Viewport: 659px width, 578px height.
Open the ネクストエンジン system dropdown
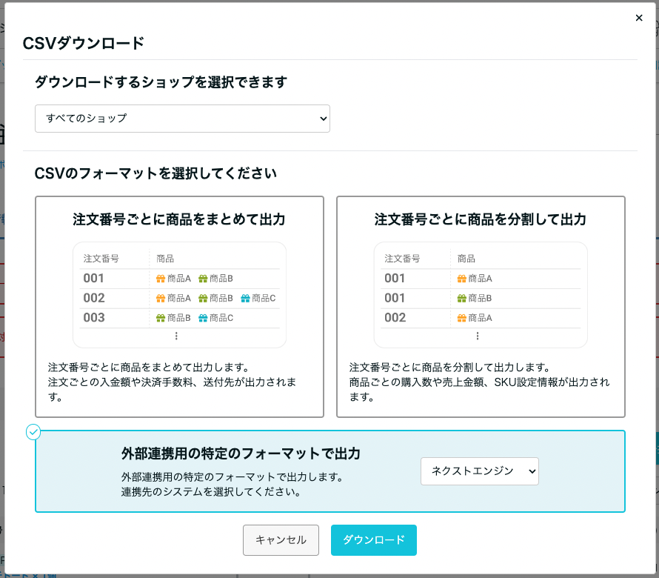click(480, 471)
